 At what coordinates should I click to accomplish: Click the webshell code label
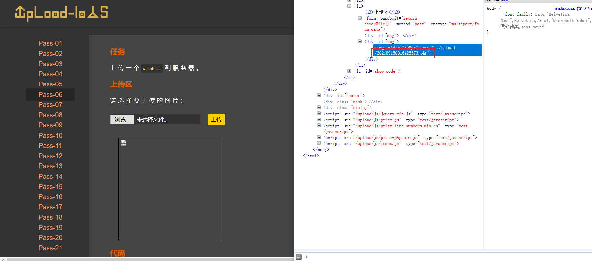point(152,68)
